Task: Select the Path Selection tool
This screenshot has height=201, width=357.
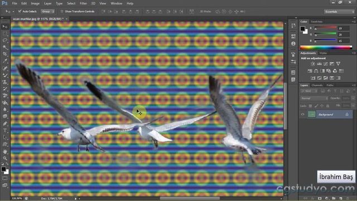Action: point(5,137)
